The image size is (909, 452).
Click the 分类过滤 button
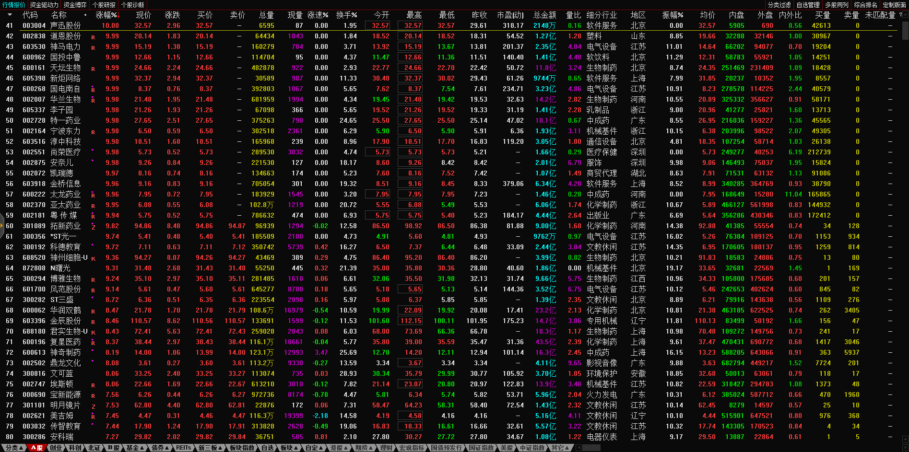click(x=779, y=5)
